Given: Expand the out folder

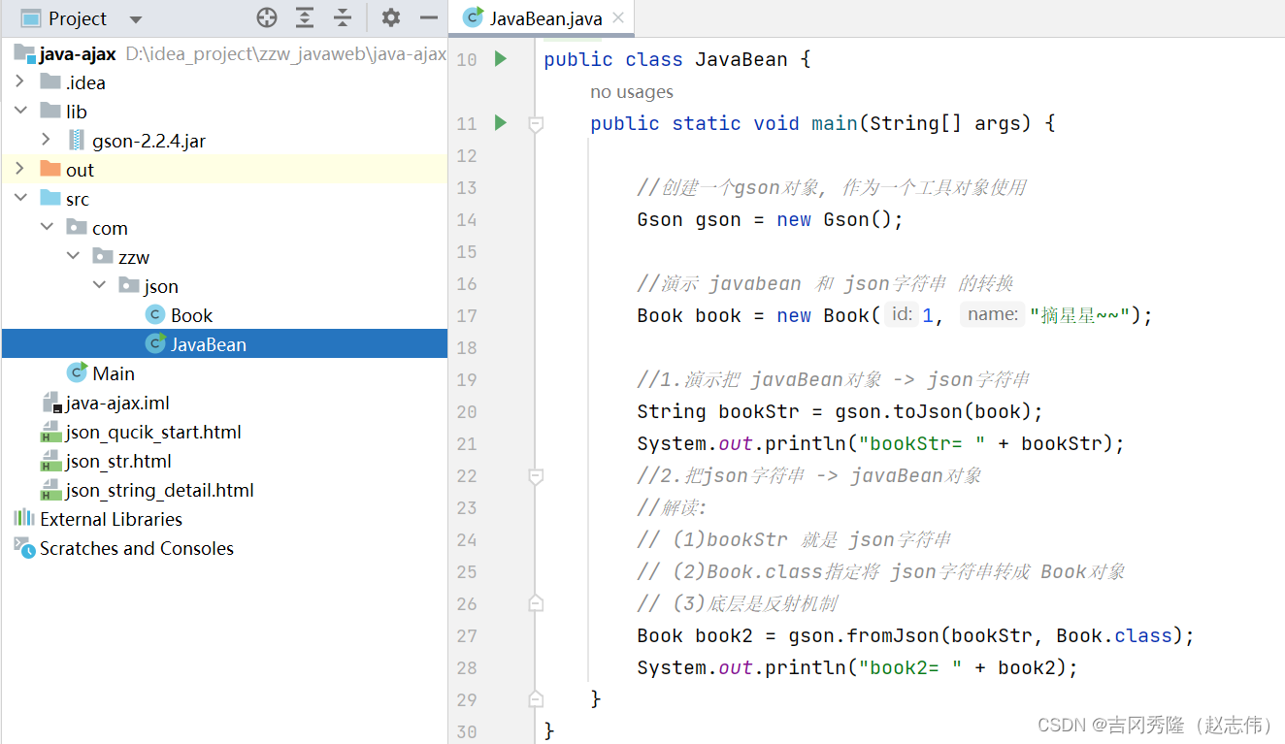Looking at the screenshot, I should coord(20,170).
